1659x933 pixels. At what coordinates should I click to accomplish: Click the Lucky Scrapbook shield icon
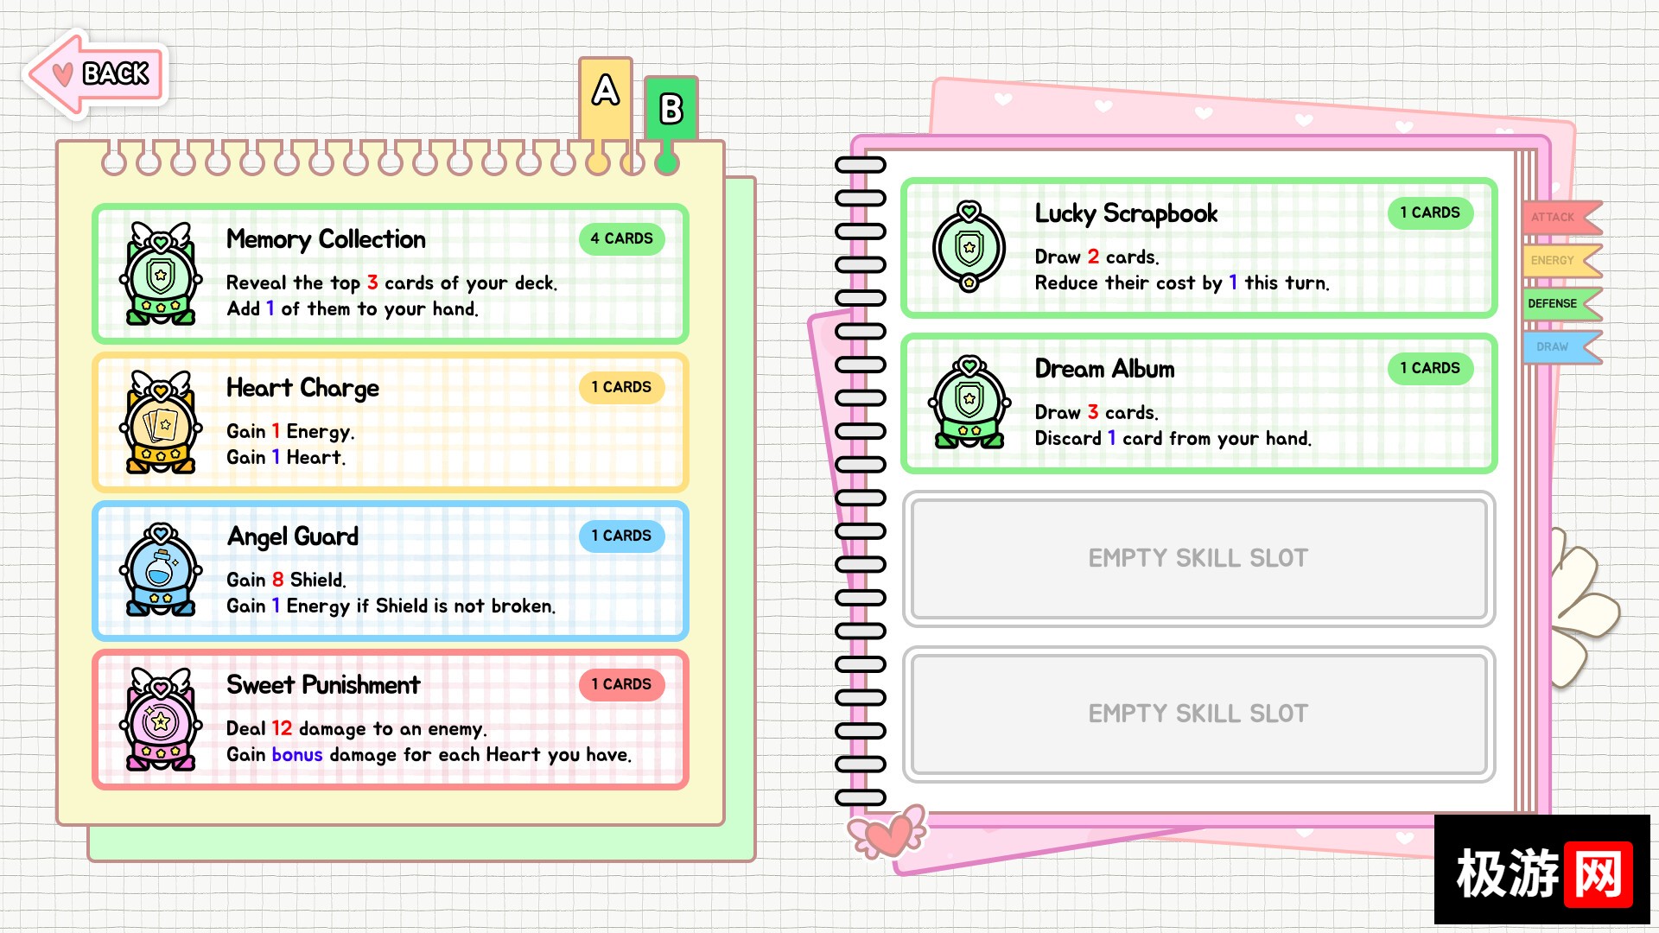click(969, 247)
